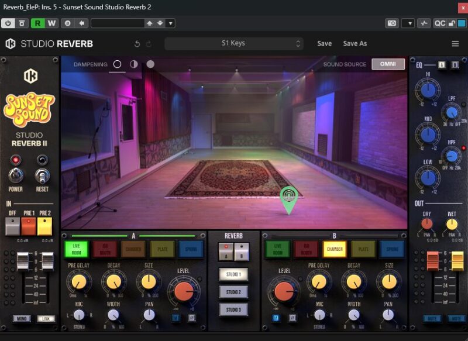Click the quick controls lock icon
The width and height of the screenshot is (468, 341).
[452, 23]
